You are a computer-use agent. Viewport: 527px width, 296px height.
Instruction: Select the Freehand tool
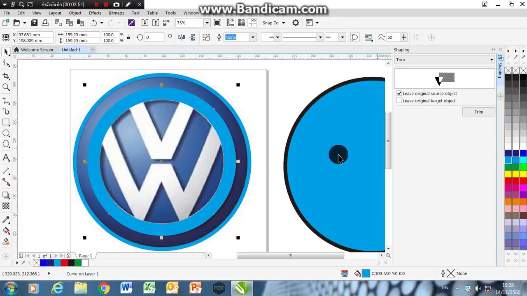click(x=6, y=101)
